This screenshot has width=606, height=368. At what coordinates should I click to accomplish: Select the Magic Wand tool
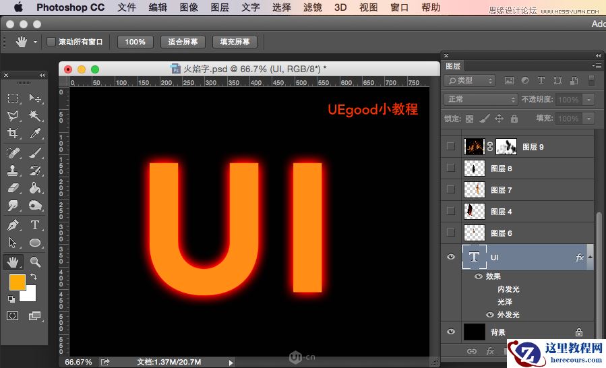point(35,115)
